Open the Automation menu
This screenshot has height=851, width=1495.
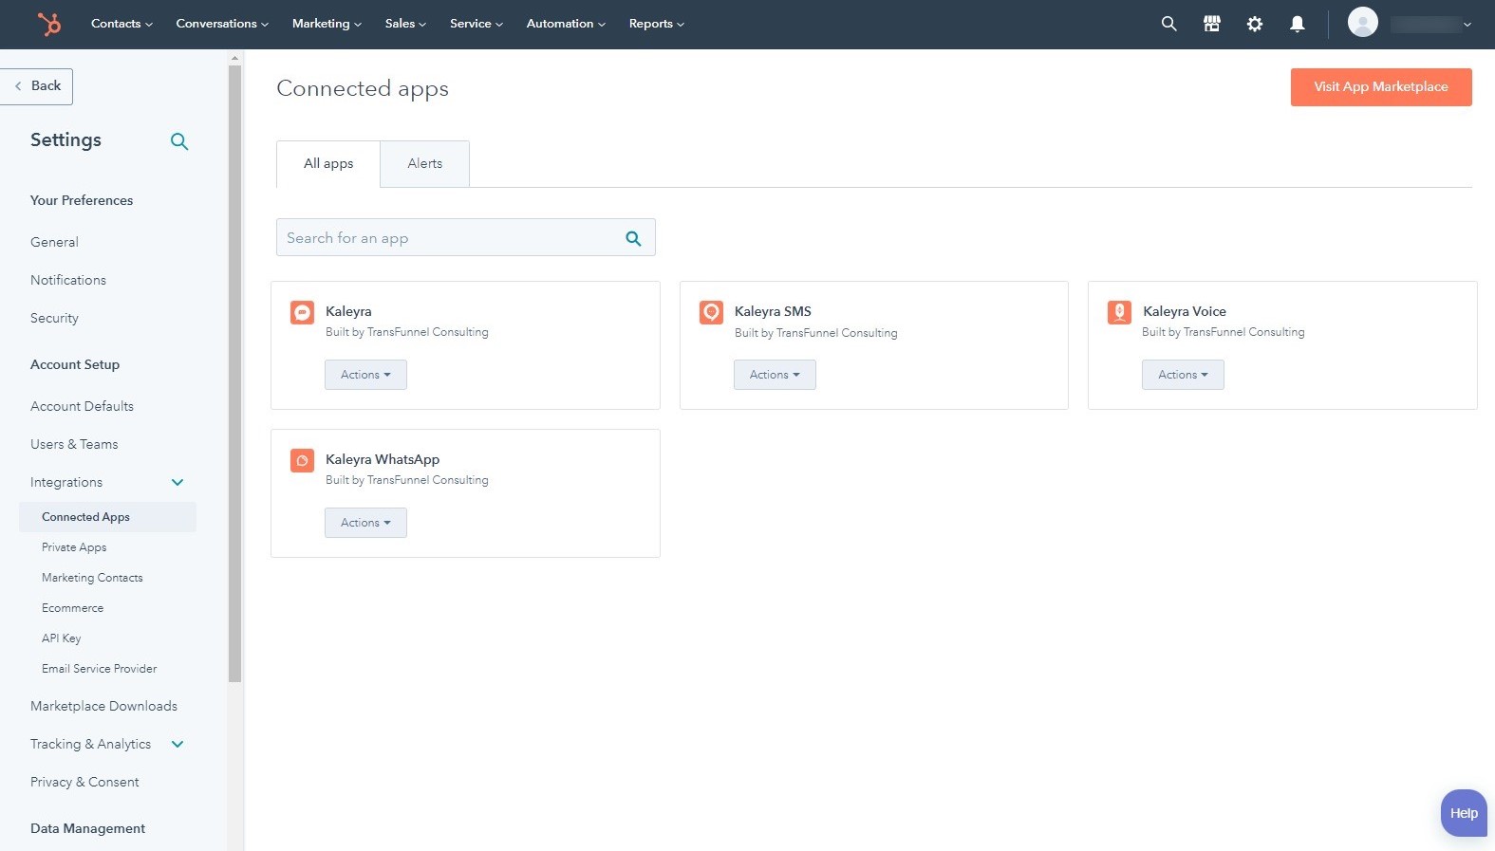[566, 24]
